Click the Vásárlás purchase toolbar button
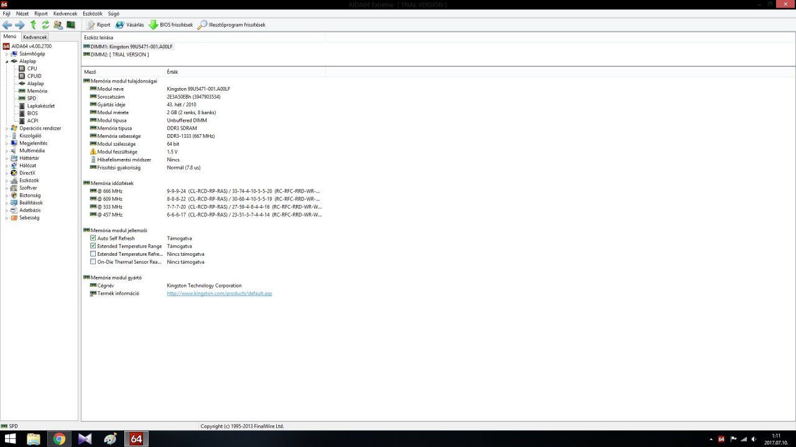The height and width of the screenshot is (447, 796). tap(129, 25)
